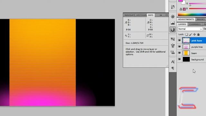The width and height of the screenshot is (206, 116).
Task: Switch to the Adjustments tab
Action: click(x=186, y=19)
